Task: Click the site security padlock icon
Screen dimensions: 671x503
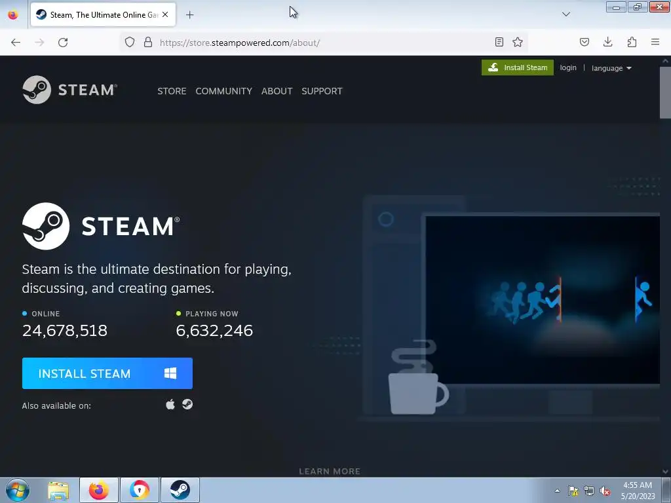Action: [x=148, y=43]
